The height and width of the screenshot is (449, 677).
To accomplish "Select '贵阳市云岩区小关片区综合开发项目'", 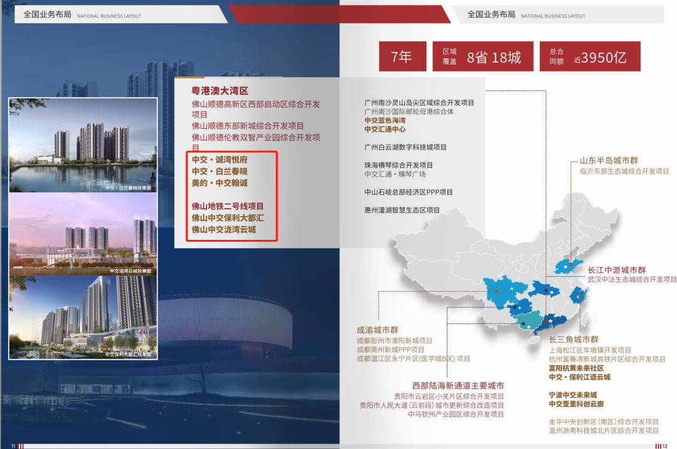I will click(449, 396).
